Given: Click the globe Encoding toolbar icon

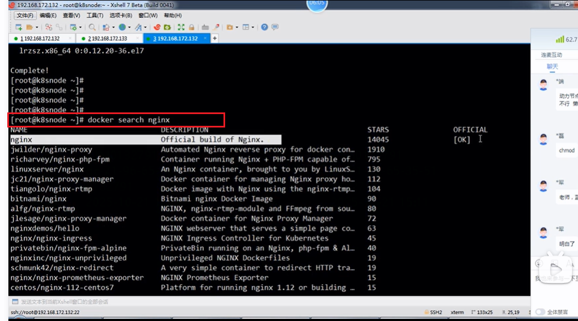Looking at the screenshot, I should tap(122, 27).
